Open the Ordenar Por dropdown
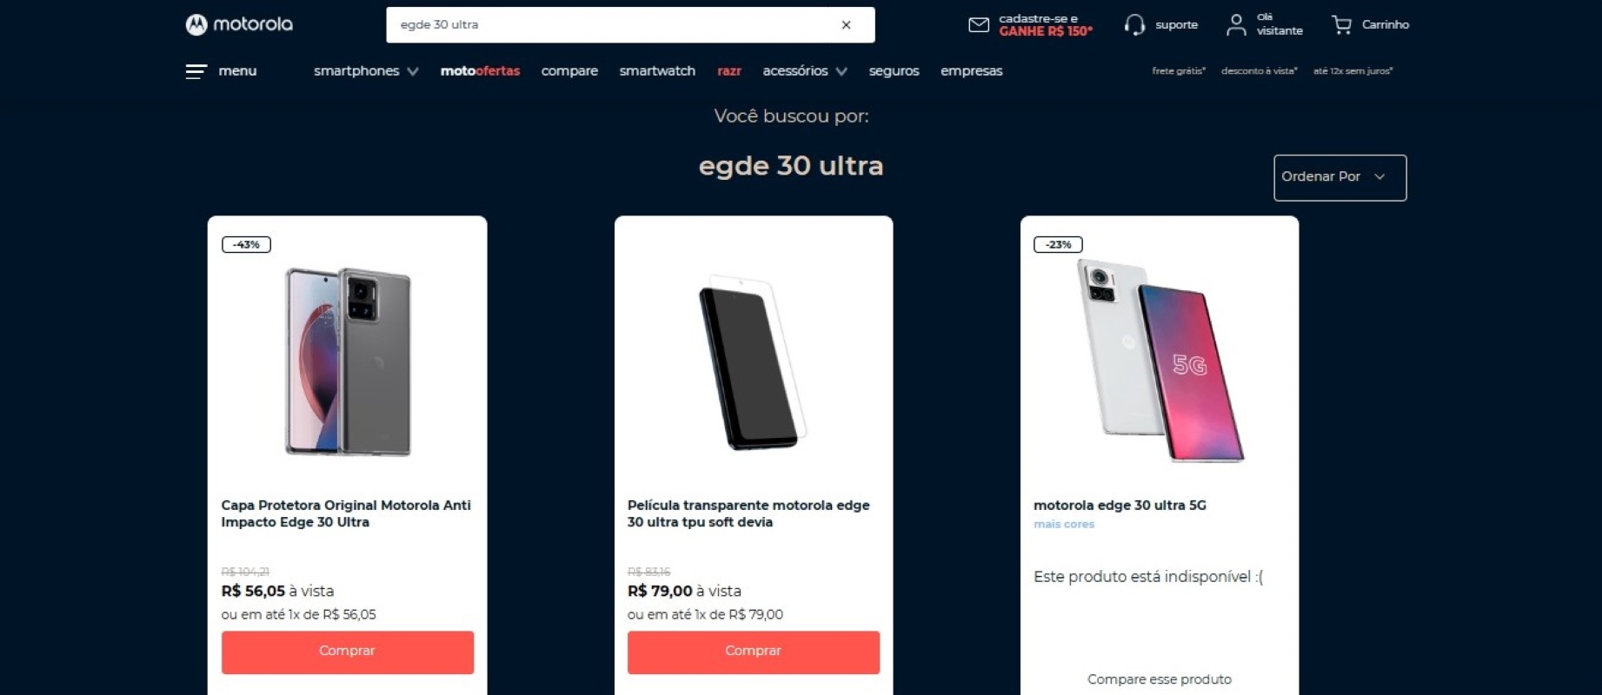The image size is (1602, 695). point(1339,177)
